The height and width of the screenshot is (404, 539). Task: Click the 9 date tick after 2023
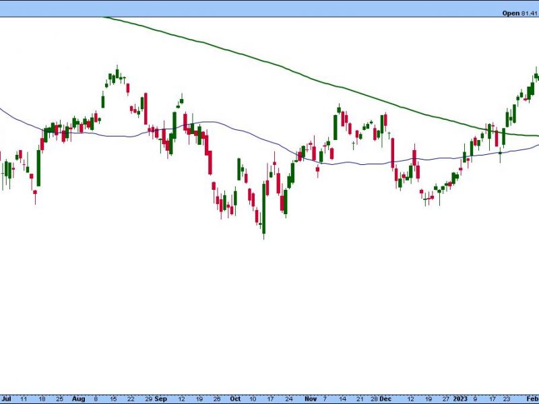point(475,399)
